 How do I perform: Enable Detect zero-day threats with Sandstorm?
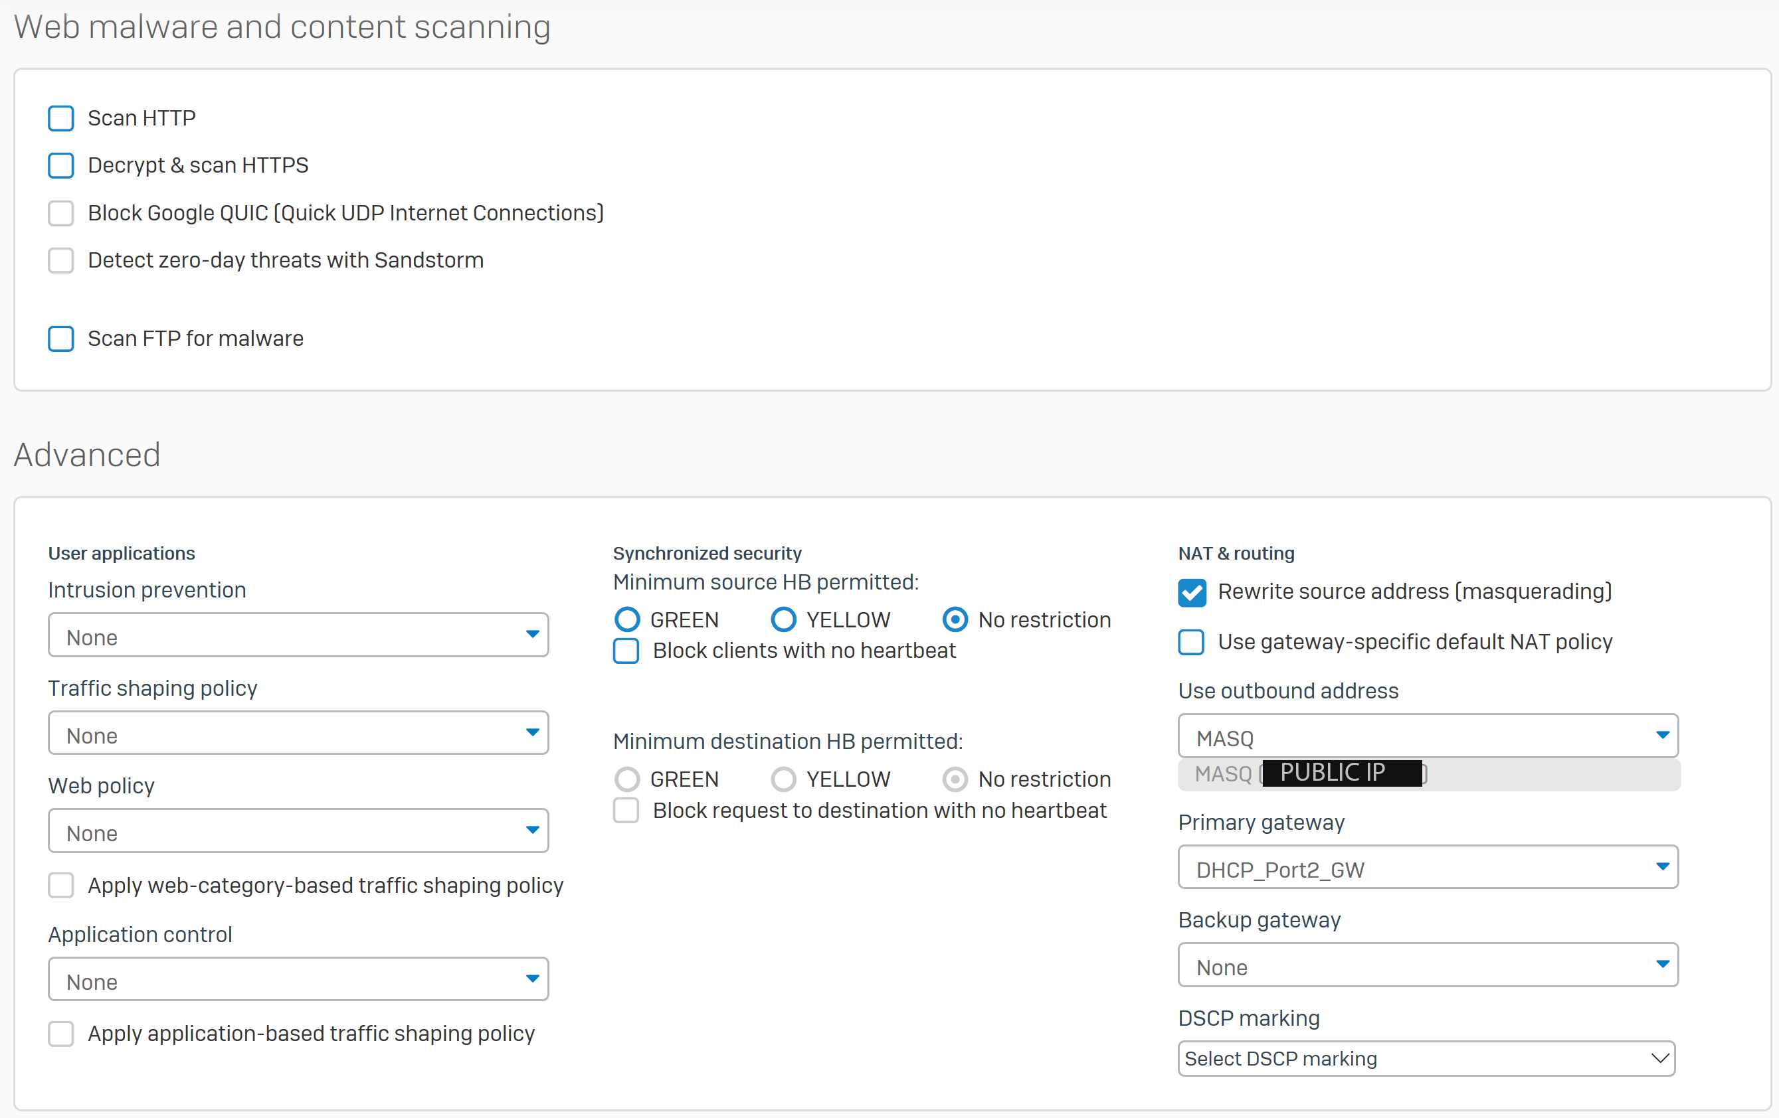(x=60, y=261)
